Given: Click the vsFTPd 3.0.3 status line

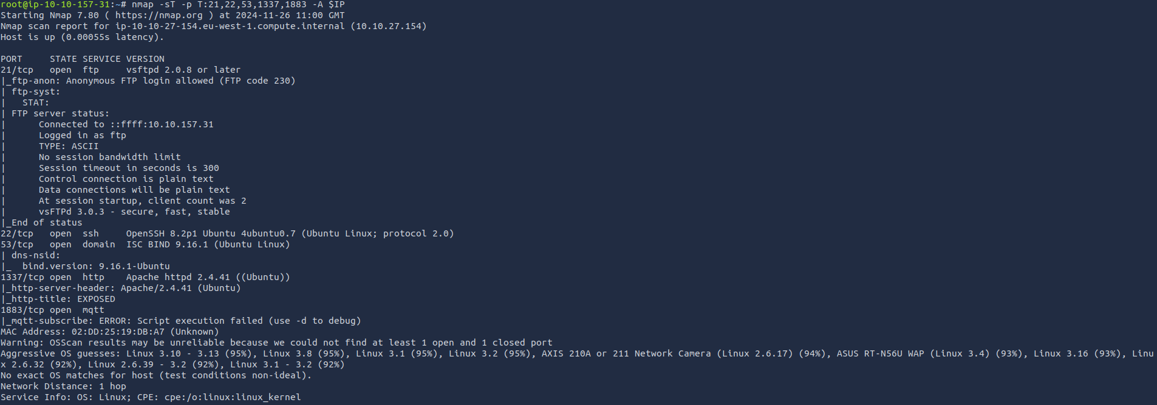Looking at the screenshot, I should 134,212.
